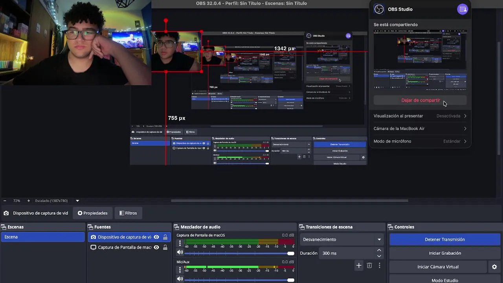The width and height of the screenshot is (503, 283).
Task: Click the OBS Studio logo in sharing popup
Action: (379, 9)
